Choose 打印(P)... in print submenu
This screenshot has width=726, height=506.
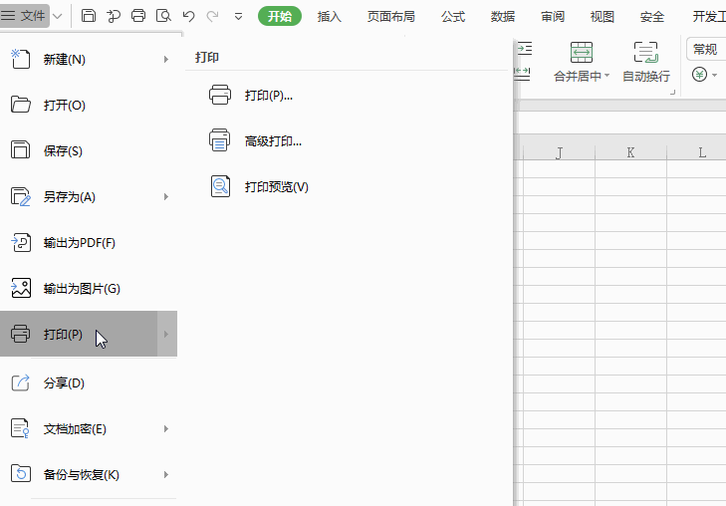tap(269, 96)
